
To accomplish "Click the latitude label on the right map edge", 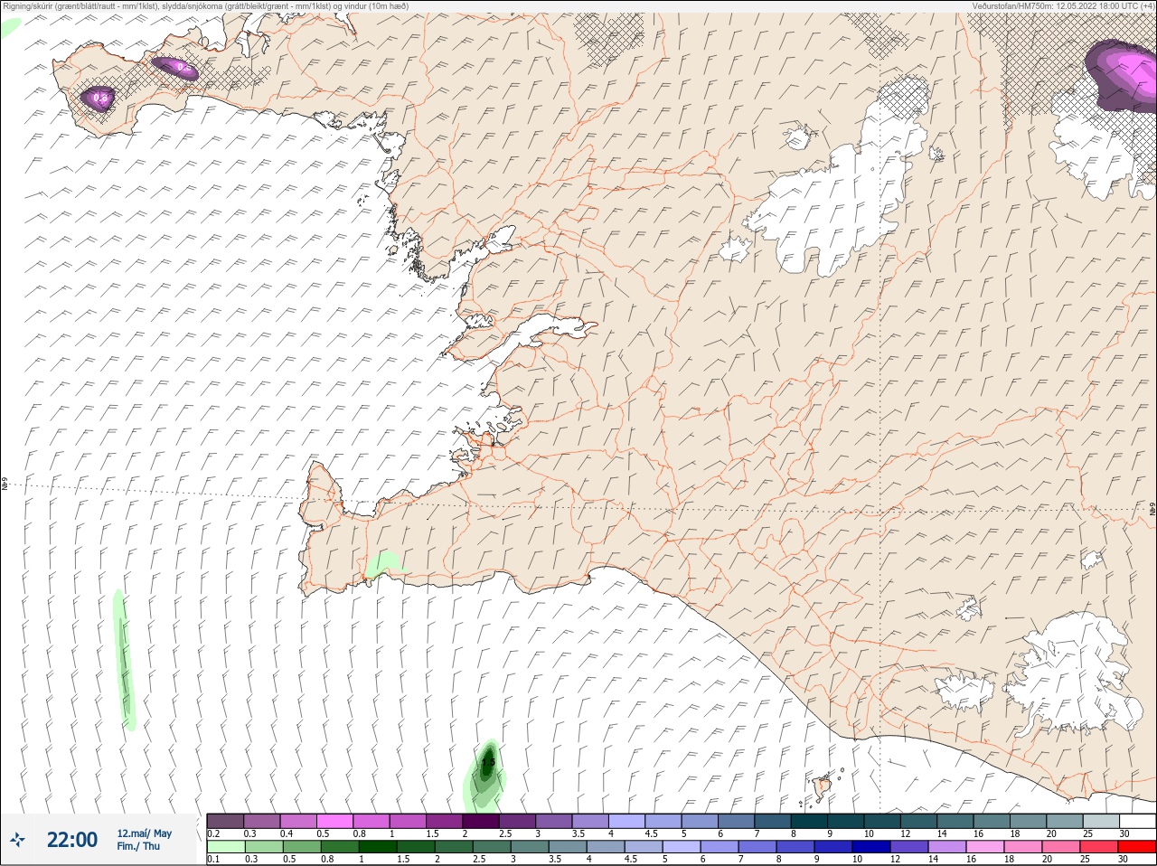I will click(1152, 509).
